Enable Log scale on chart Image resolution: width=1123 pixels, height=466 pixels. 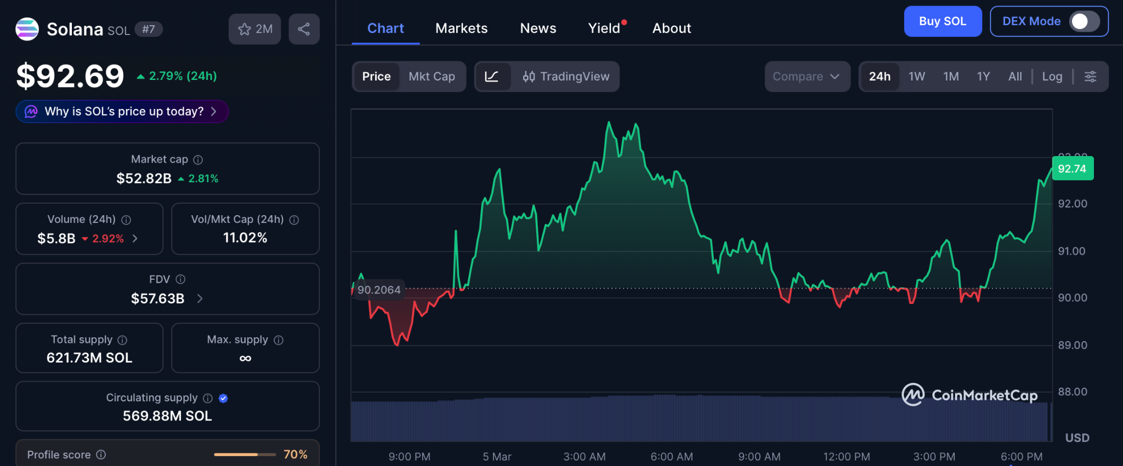[x=1052, y=77]
